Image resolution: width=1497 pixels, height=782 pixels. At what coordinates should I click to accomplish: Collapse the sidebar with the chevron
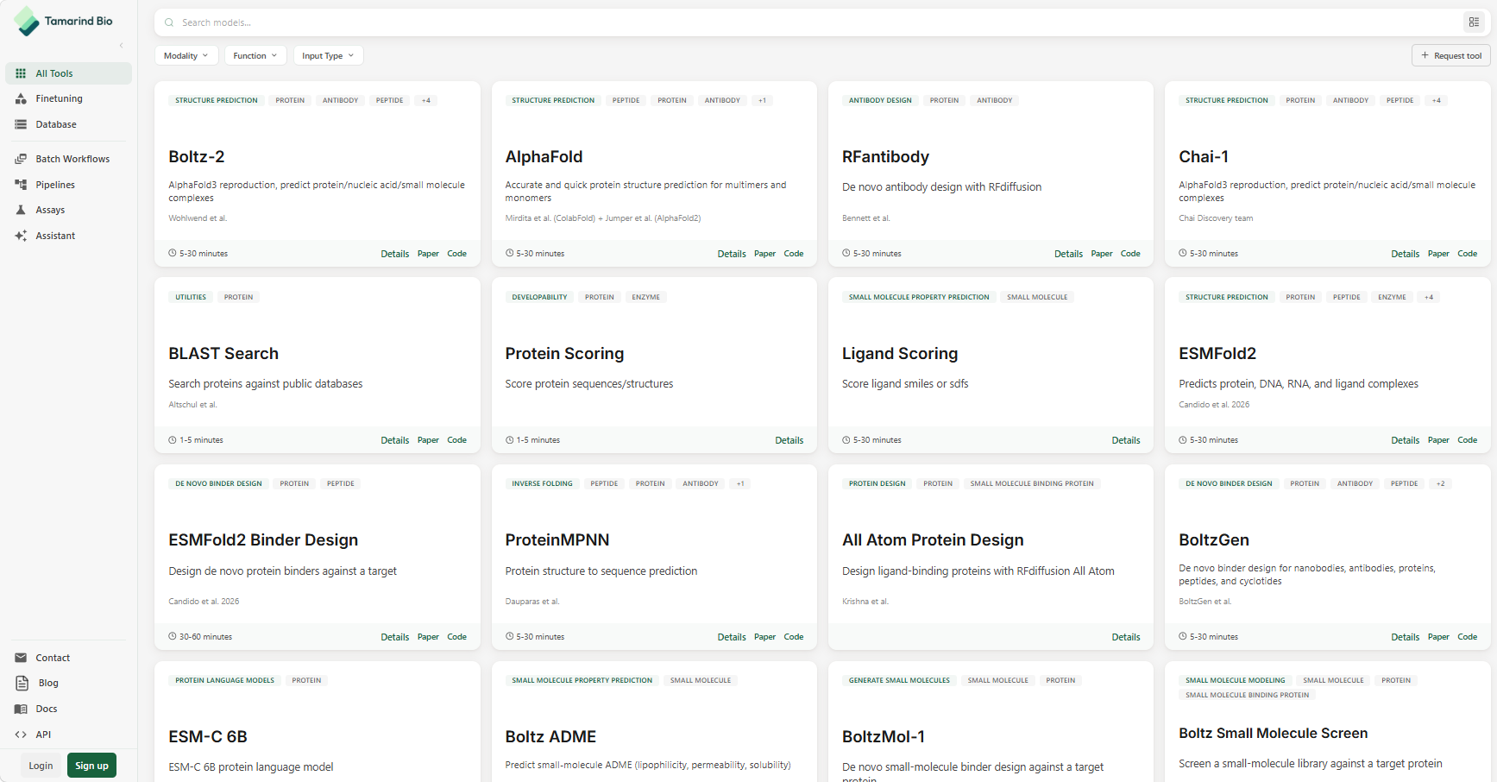(x=121, y=45)
